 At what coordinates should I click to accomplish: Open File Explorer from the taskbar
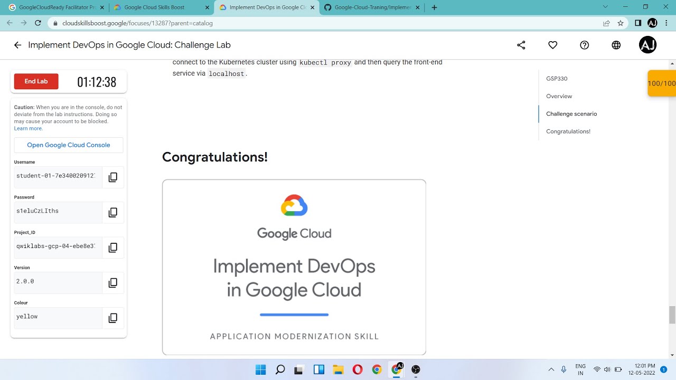click(x=338, y=369)
